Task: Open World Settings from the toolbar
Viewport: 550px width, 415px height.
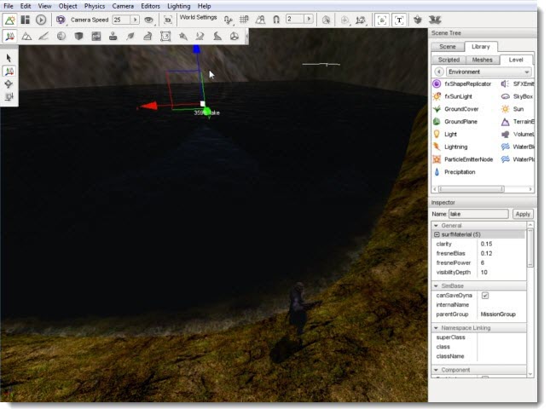Action: coord(198,17)
